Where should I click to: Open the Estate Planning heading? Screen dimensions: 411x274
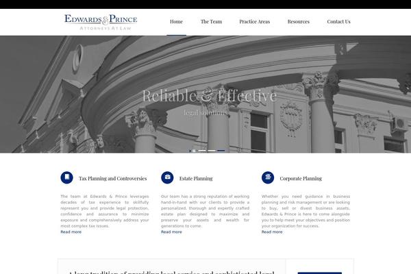tap(196, 178)
